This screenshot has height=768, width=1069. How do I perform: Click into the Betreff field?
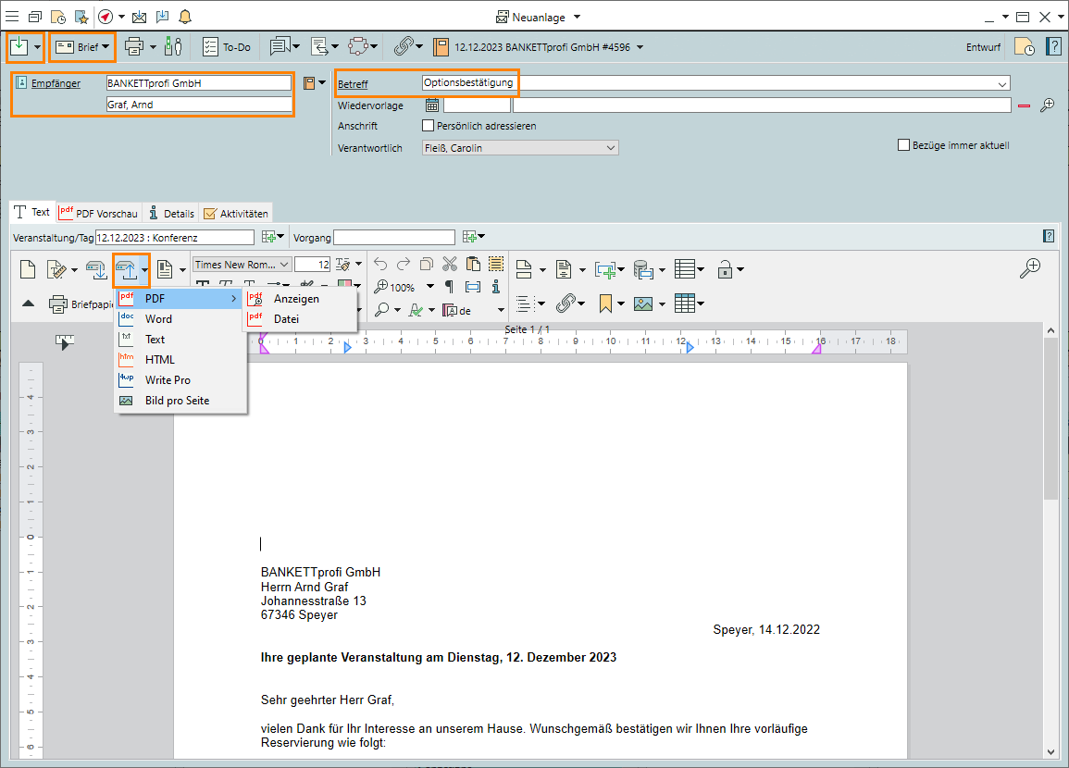click(713, 83)
